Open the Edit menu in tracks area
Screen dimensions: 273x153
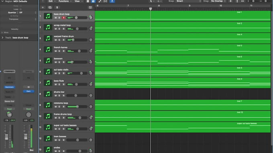coord(52,1)
